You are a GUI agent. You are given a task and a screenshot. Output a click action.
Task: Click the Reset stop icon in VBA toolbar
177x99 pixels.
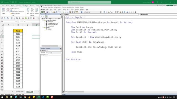pos(68,12)
